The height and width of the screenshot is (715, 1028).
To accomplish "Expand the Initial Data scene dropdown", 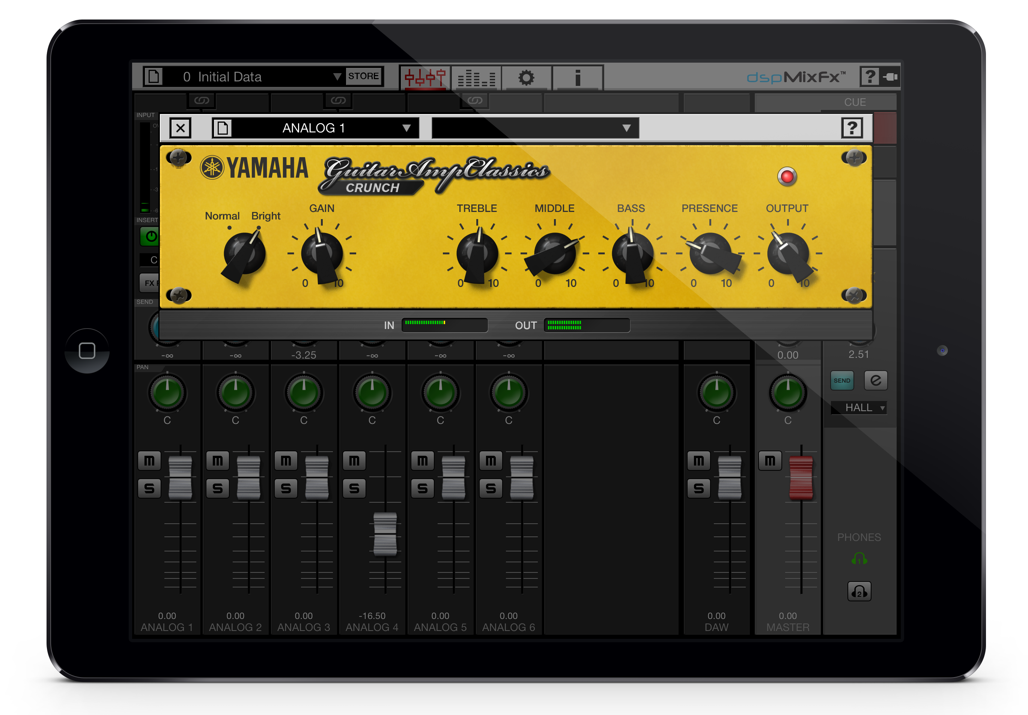I will (x=337, y=77).
